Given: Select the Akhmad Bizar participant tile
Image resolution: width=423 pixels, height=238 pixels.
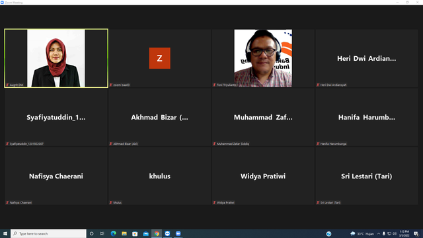Looking at the screenshot, I should (160, 117).
